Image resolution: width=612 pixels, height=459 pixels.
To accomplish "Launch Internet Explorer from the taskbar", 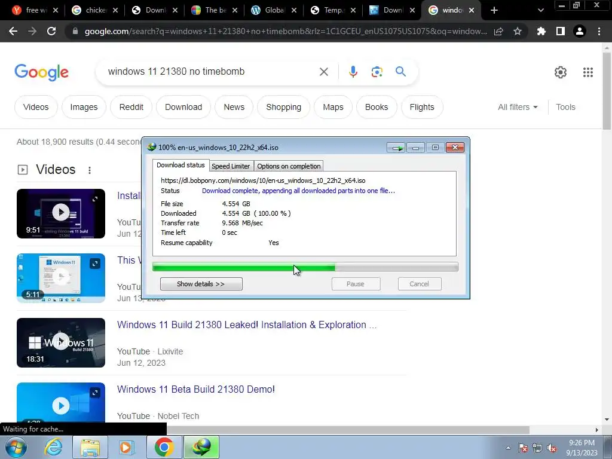I will [53, 447].
